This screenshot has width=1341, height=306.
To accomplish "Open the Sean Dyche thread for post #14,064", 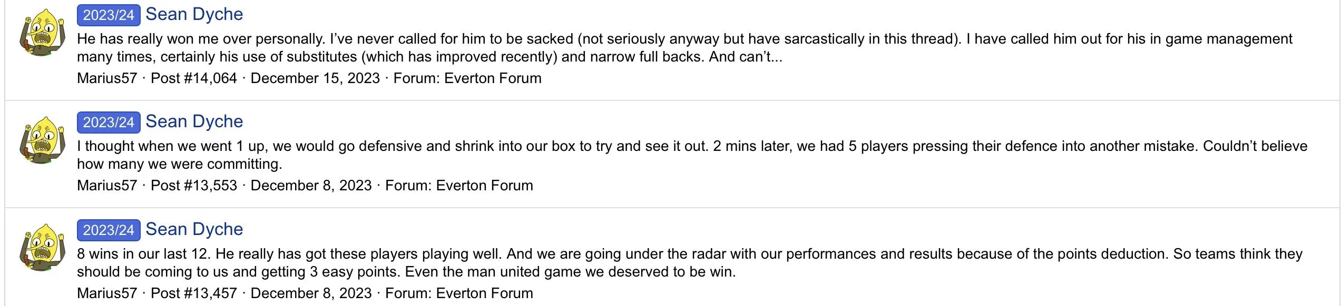I will (194, 14).
